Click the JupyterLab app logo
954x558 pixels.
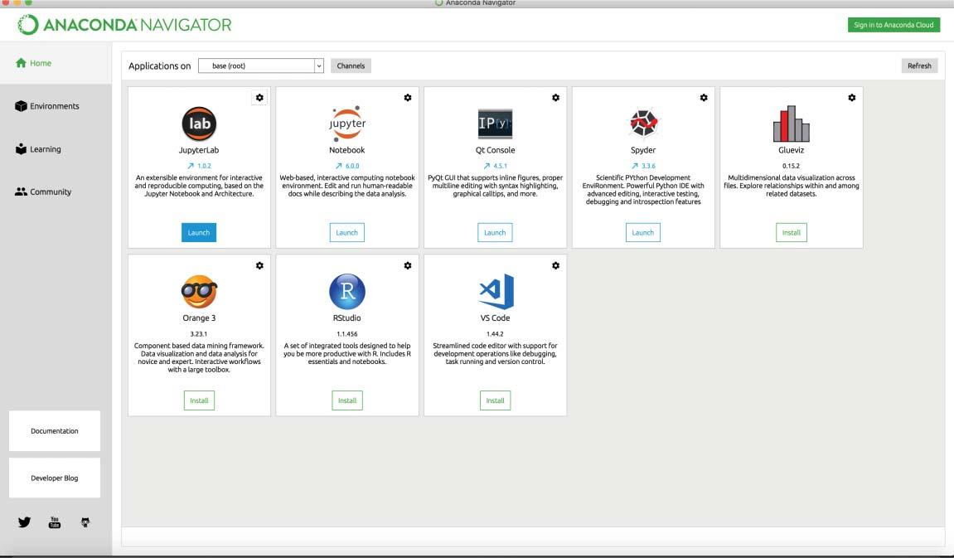[199, 124]
